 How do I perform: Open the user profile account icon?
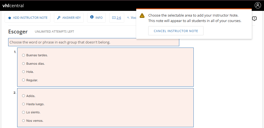[x=258, y=5]
